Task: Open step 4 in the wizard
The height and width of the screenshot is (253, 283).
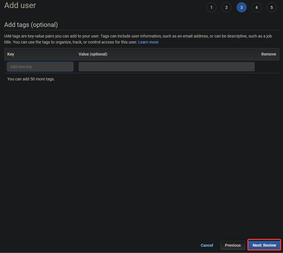Action: coord(256,7)
